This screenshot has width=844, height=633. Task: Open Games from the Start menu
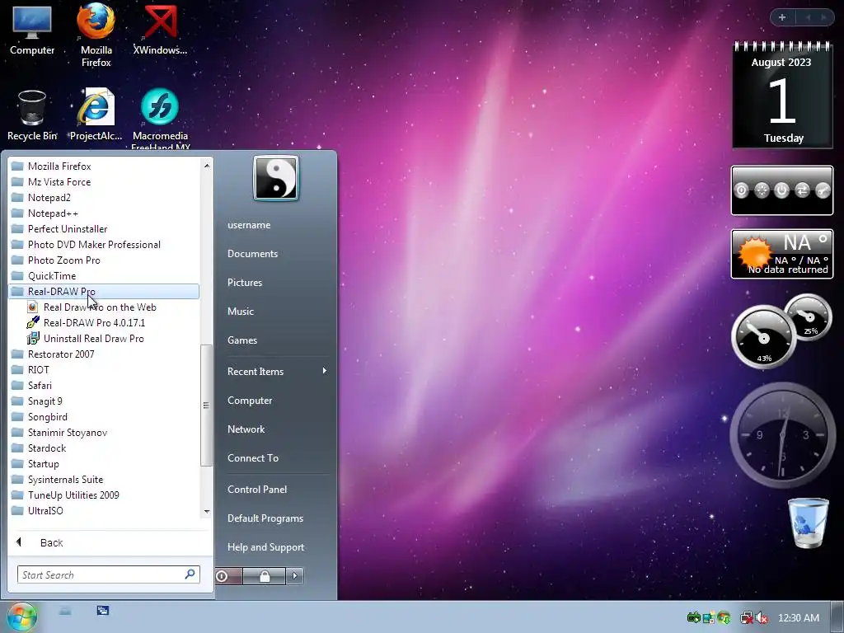pos(242,340)
